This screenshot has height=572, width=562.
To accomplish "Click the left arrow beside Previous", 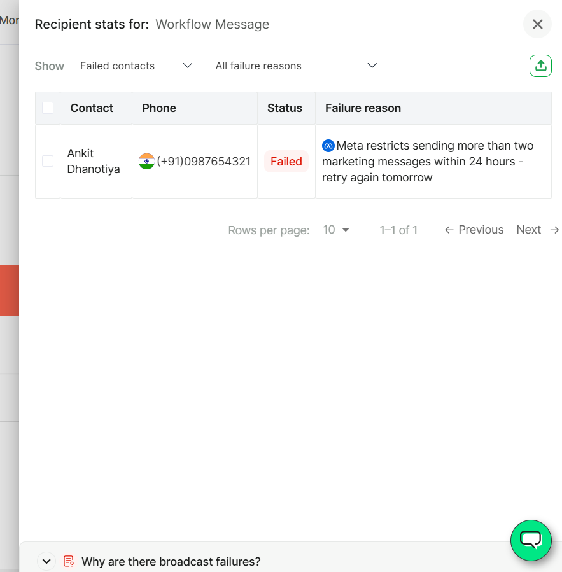I will coord(449,230).
